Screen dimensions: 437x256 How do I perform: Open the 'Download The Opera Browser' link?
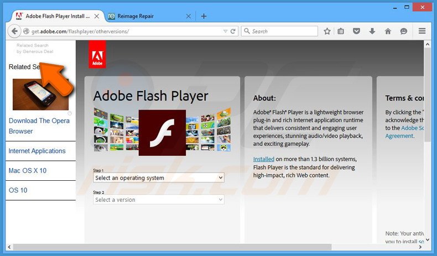point(39,126)
